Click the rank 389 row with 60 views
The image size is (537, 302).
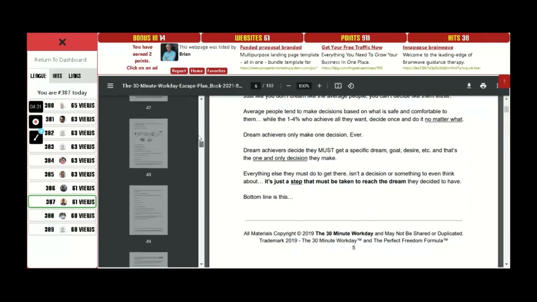click(62, 229)
